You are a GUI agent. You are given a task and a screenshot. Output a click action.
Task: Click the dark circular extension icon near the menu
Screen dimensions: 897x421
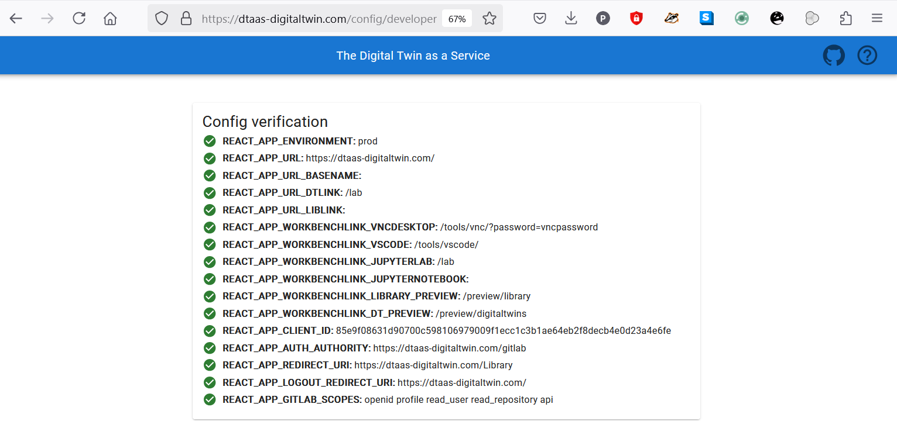[x=776, y=18]
